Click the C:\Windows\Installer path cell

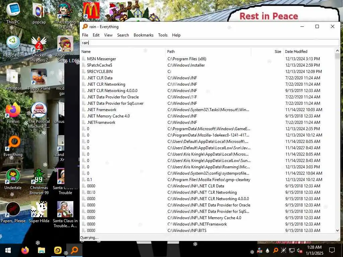tap(186, 65)
